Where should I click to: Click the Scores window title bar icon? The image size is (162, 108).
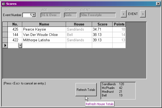point(3,4)
